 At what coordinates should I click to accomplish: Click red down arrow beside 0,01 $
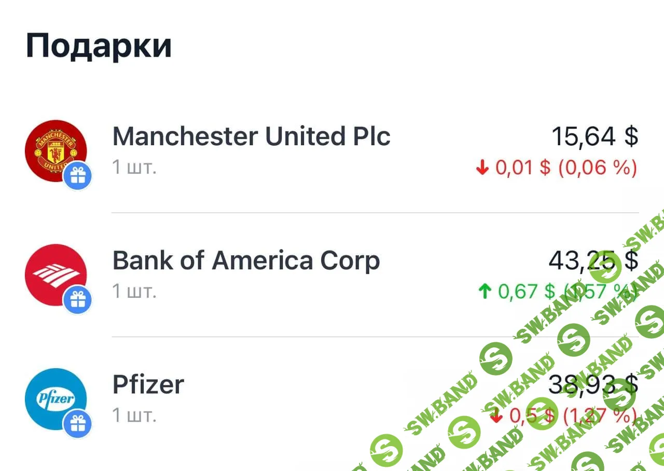[482, 168]
